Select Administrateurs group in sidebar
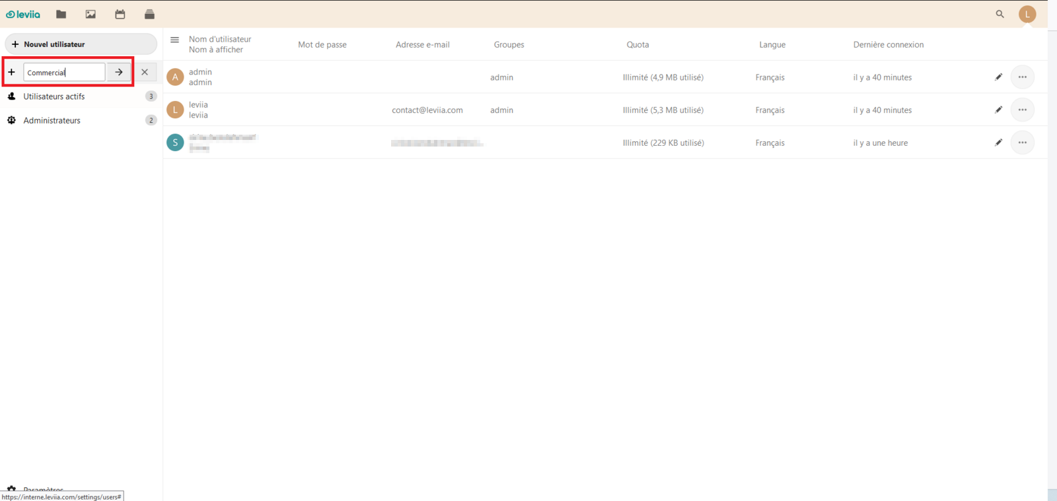 point(52,120)
